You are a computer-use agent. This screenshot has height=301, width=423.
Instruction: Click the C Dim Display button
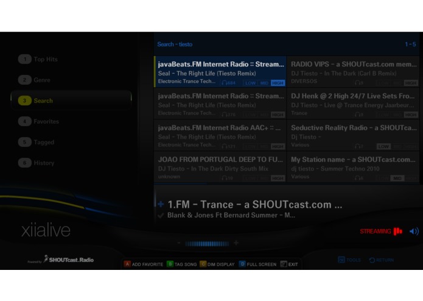tap(217, 264)
